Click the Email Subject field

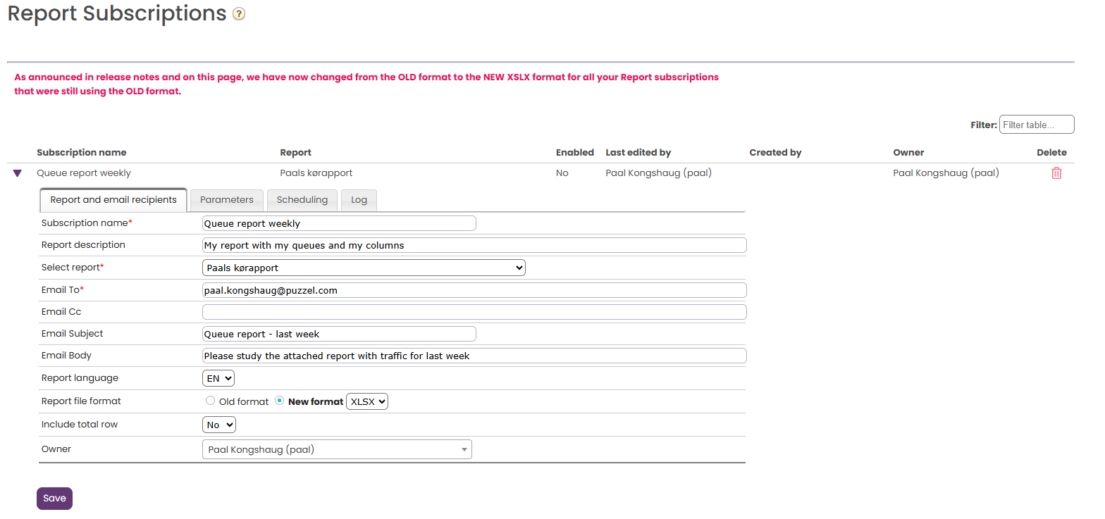tap(339, 334)
